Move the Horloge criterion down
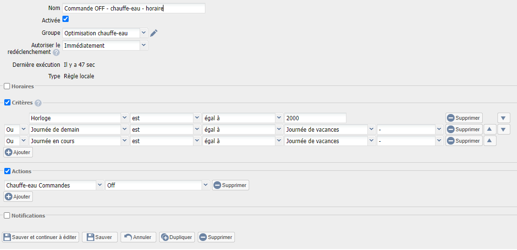 click(x=504, y=118)
